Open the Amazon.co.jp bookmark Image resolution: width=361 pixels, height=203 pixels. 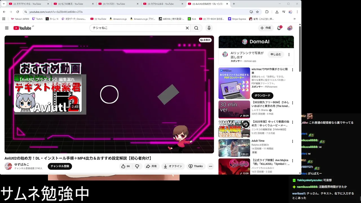118,19
